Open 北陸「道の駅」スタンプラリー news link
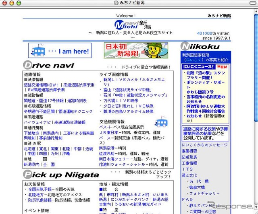Image resolution: width=258 pixels, height=214 pixels. (206, 75)
